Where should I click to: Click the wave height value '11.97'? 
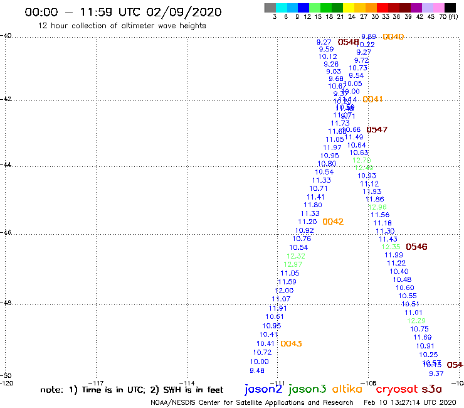[332, 148]
